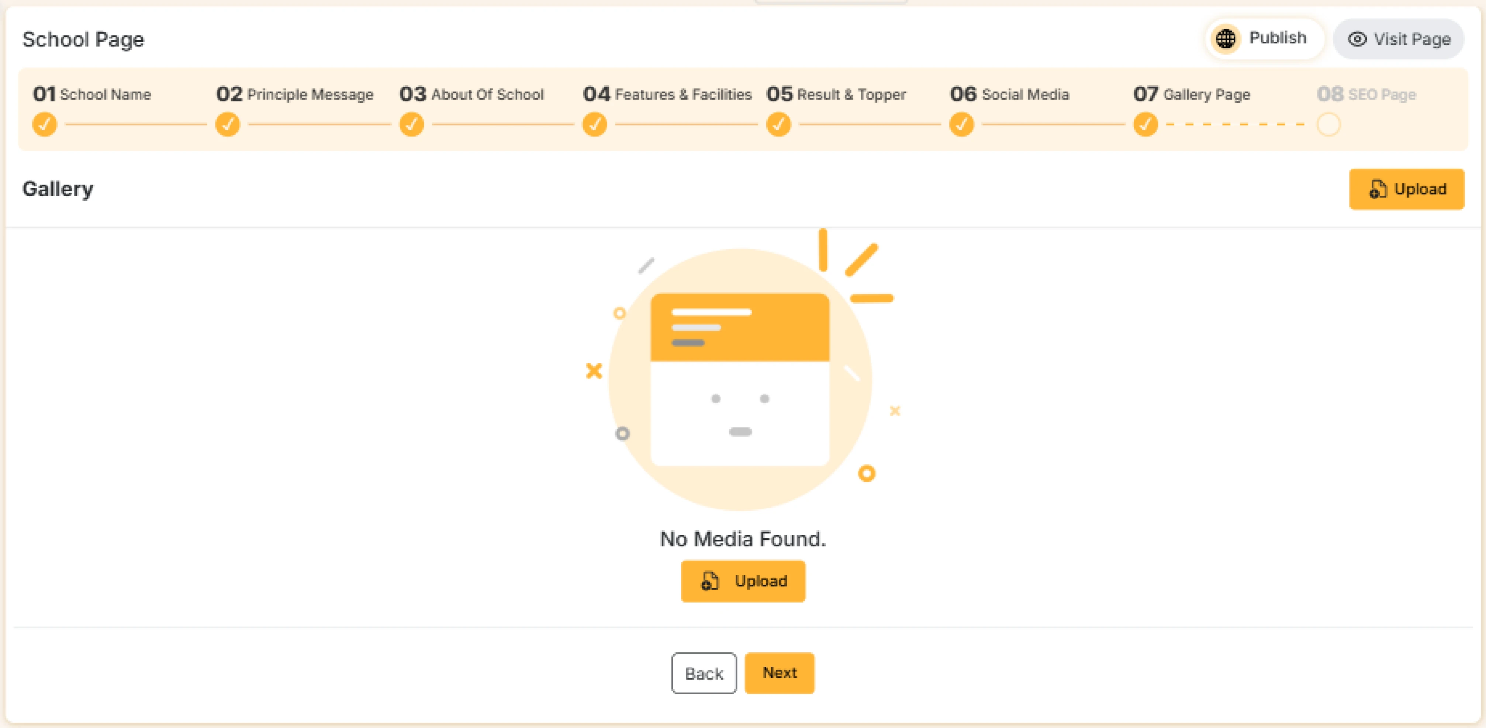Go to the 01 School Name step
Image resolution: width=1486 pixels, height=728 pixels.
92,94
